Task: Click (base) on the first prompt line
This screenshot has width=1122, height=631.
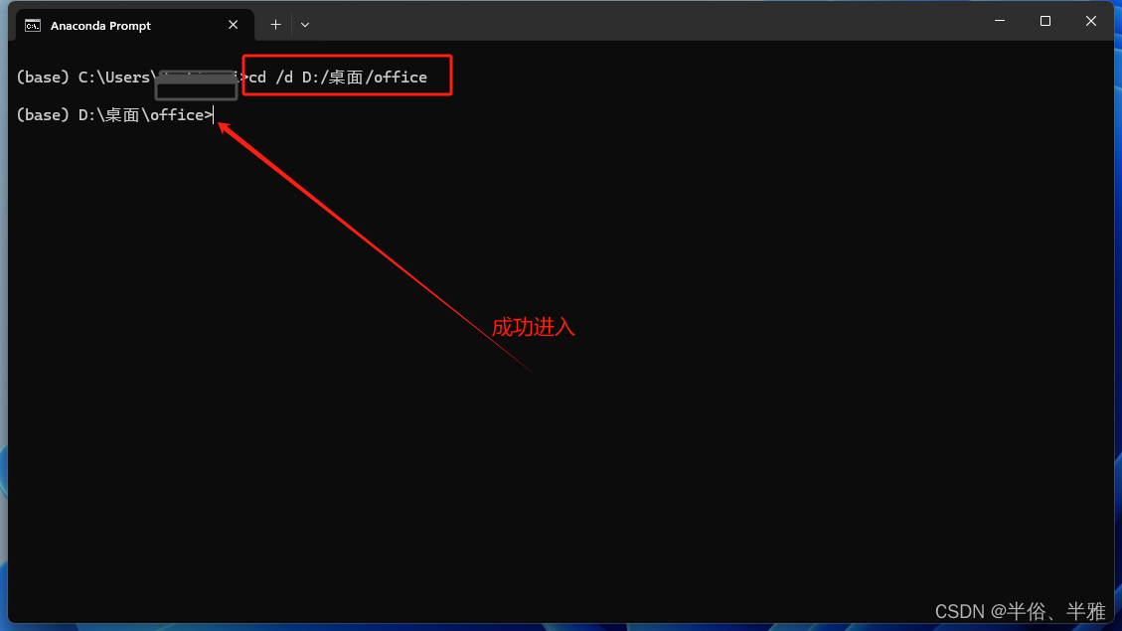Action: [x=42, y=78]
